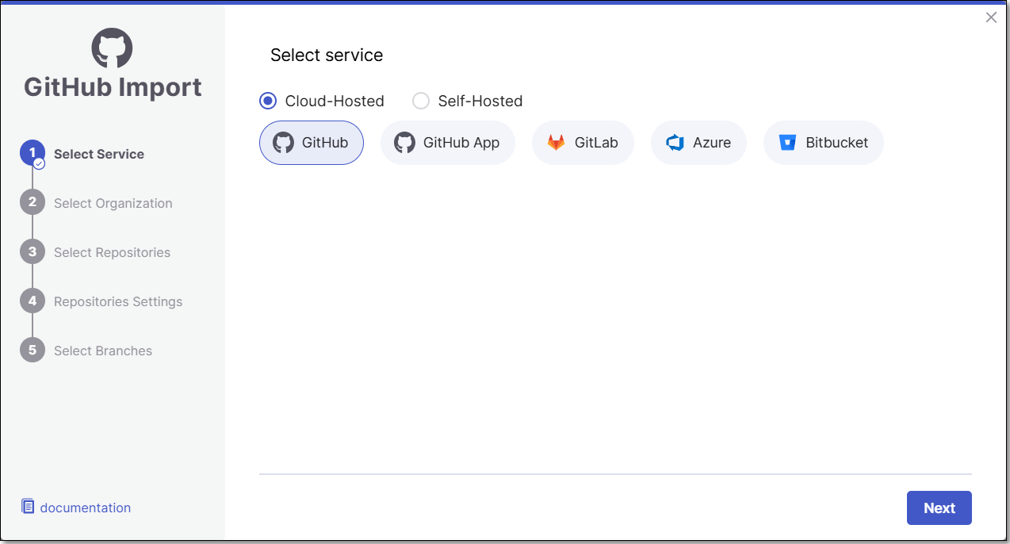Click the documentation page icon
The height and width of the screenshot is (544, 1010).
point(28,507)
